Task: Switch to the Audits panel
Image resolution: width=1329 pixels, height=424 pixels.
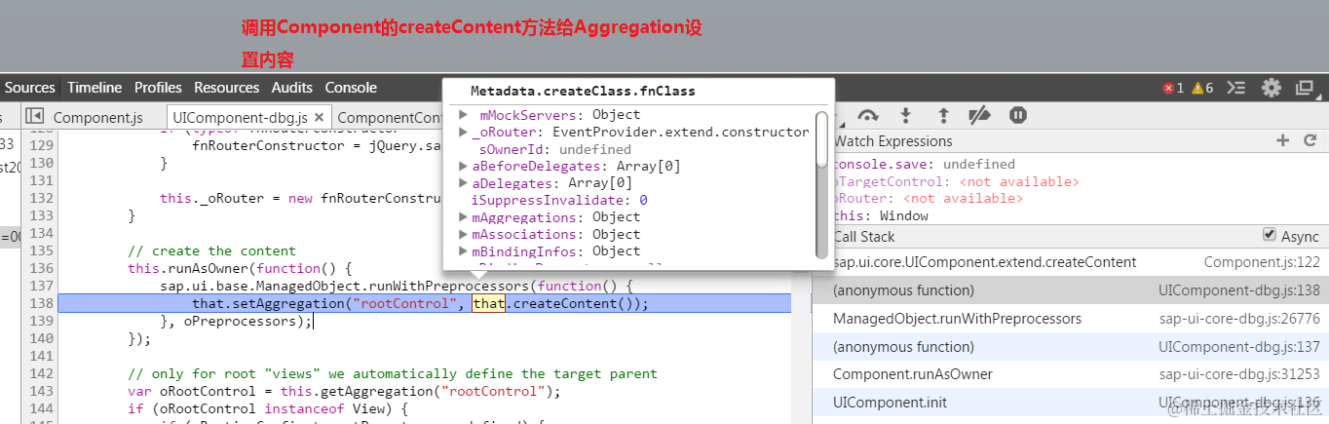Action: pyautogui.click(x=292, y=88)
